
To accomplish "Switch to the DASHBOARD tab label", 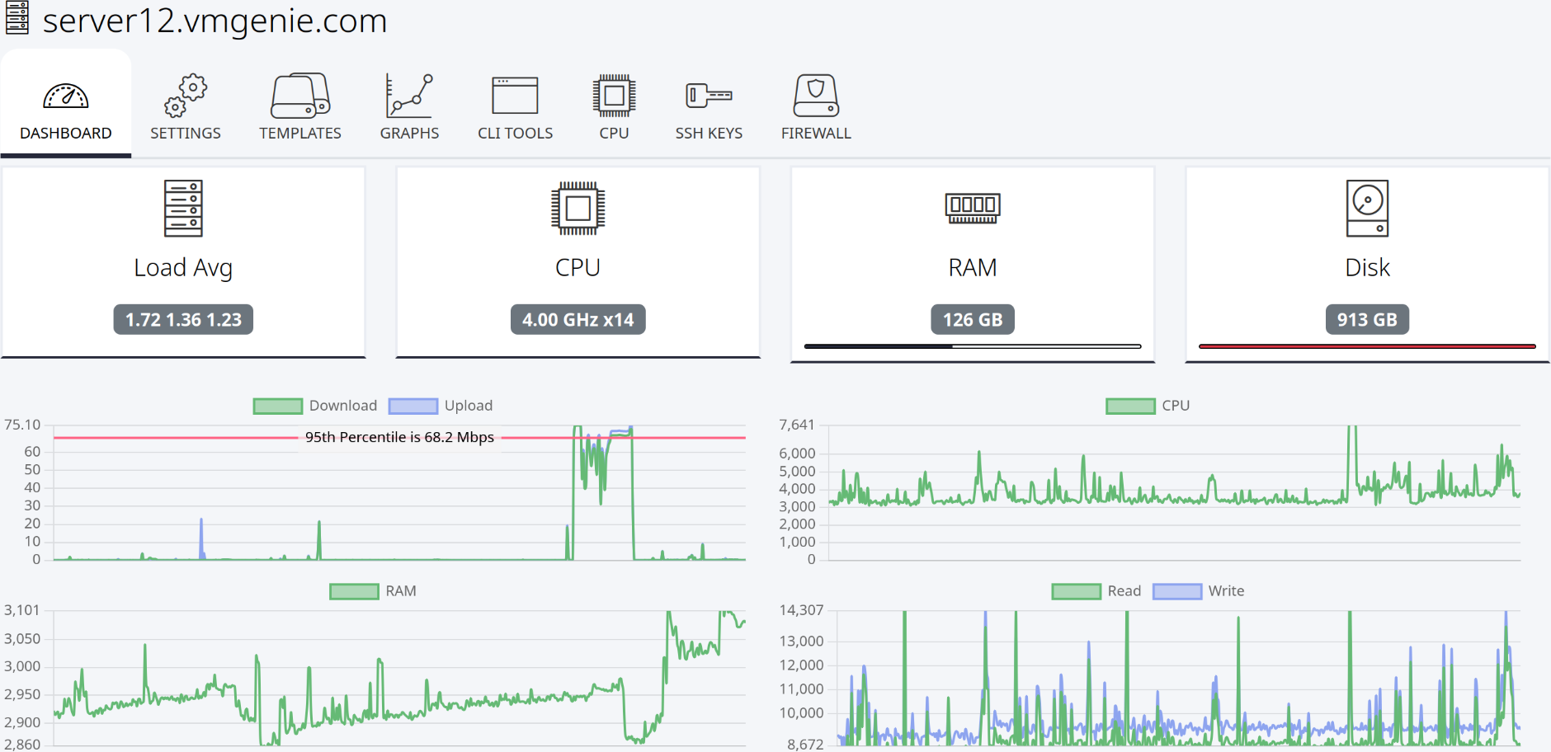I will pyautogui.click(x=66, y=134).
